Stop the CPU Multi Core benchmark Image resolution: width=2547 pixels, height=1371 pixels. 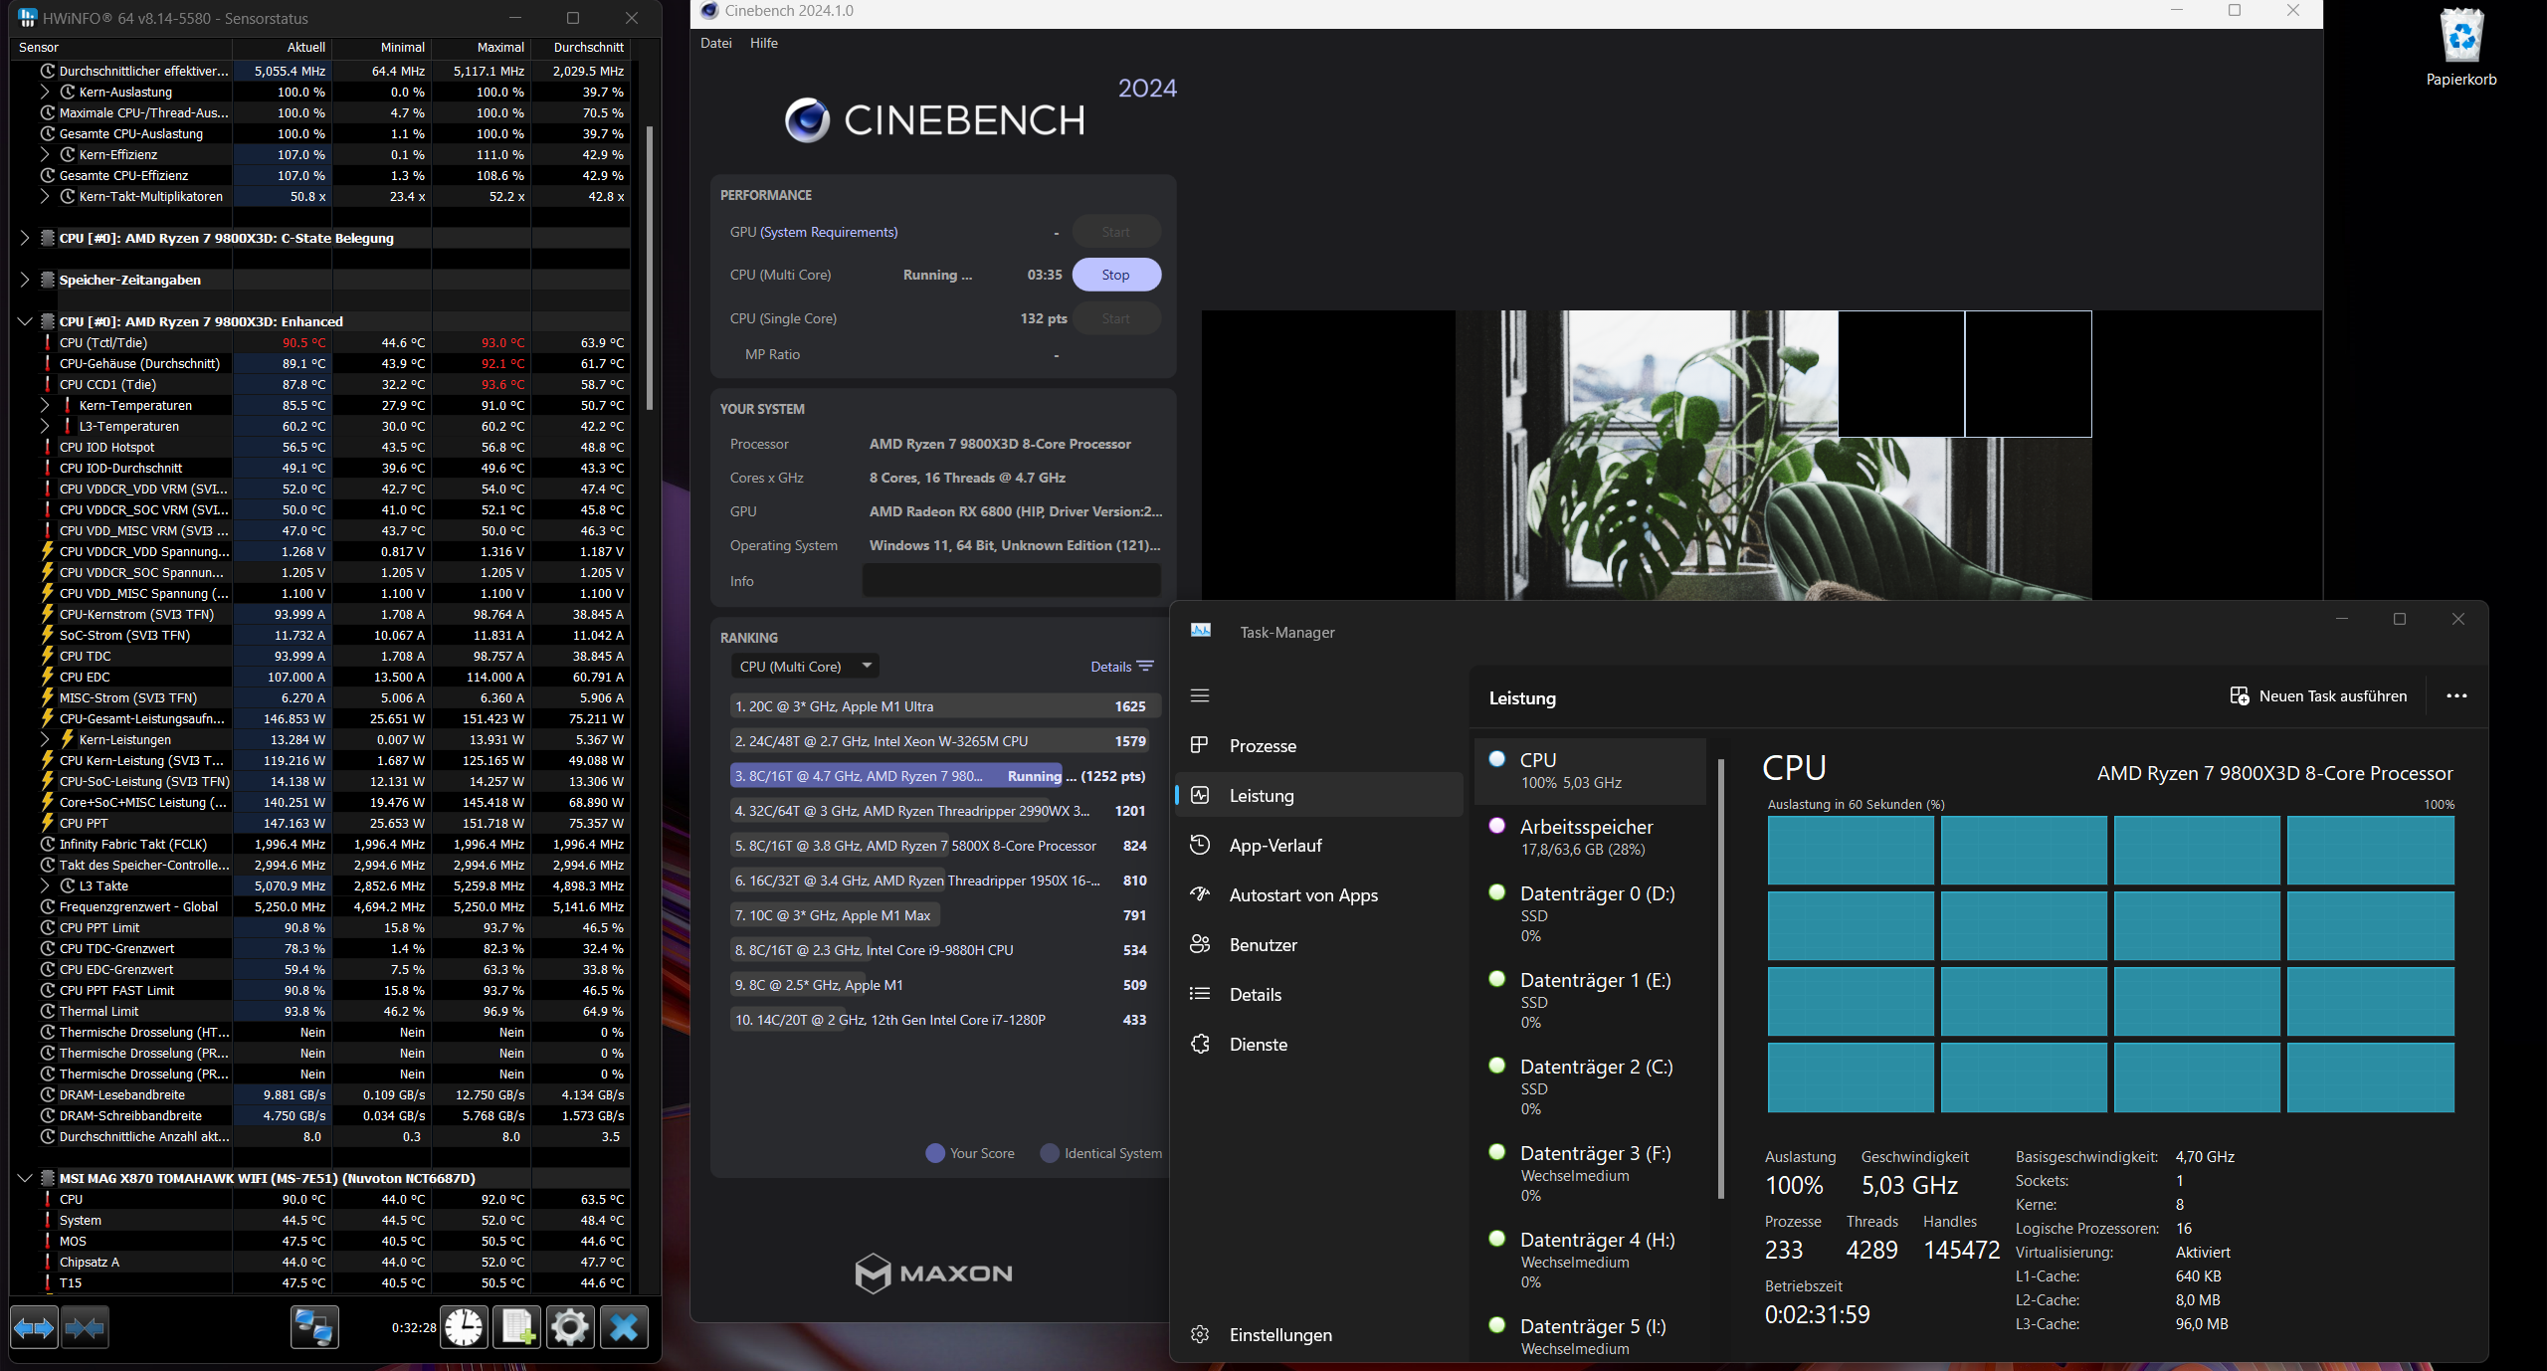tap(1115, 275)
